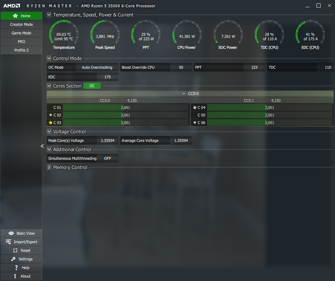Switch to Basic View
Viewport: 335px width, 281px height.
point(21,233)
